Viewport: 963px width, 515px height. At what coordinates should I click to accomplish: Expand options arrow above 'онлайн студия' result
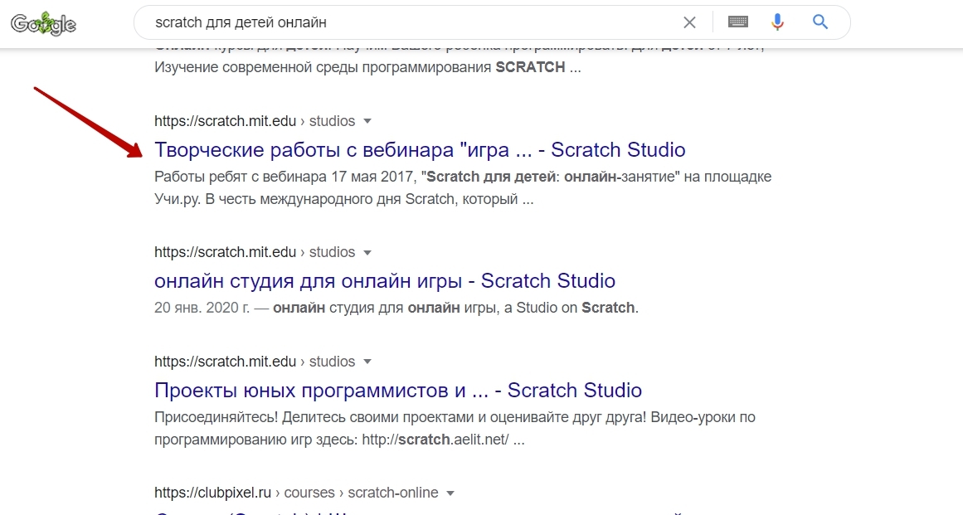[x=367, y=252]
